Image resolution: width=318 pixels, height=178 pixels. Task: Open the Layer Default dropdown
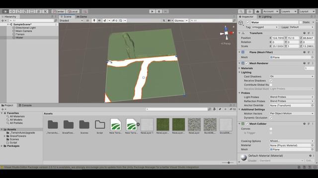tap(301, 27)
